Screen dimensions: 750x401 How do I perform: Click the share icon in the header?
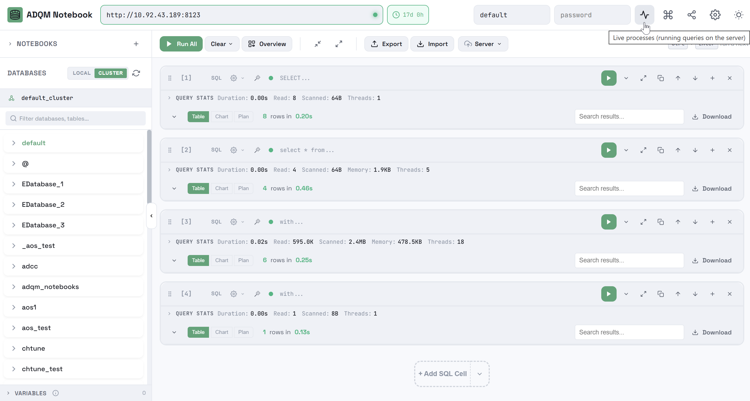pyautogui.click(x=691, y=15)
